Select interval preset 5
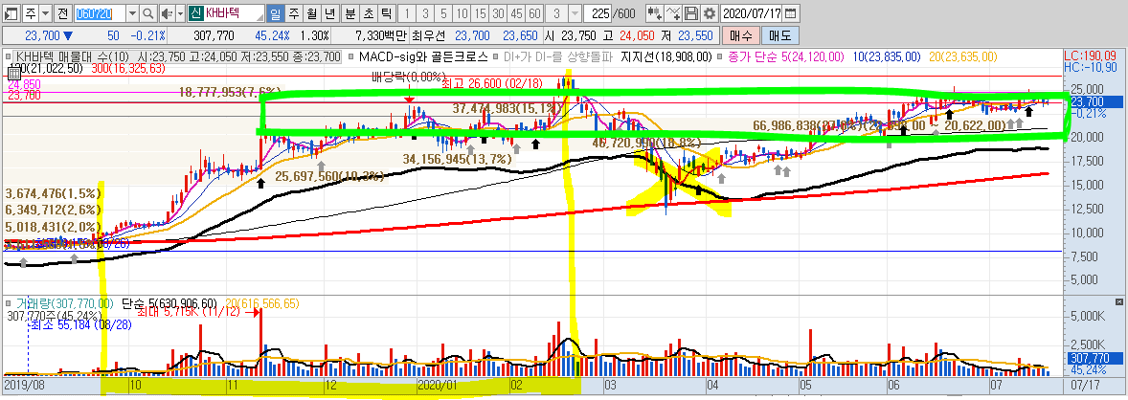This screenshot has width=1128, height=400. click(443, 13)
